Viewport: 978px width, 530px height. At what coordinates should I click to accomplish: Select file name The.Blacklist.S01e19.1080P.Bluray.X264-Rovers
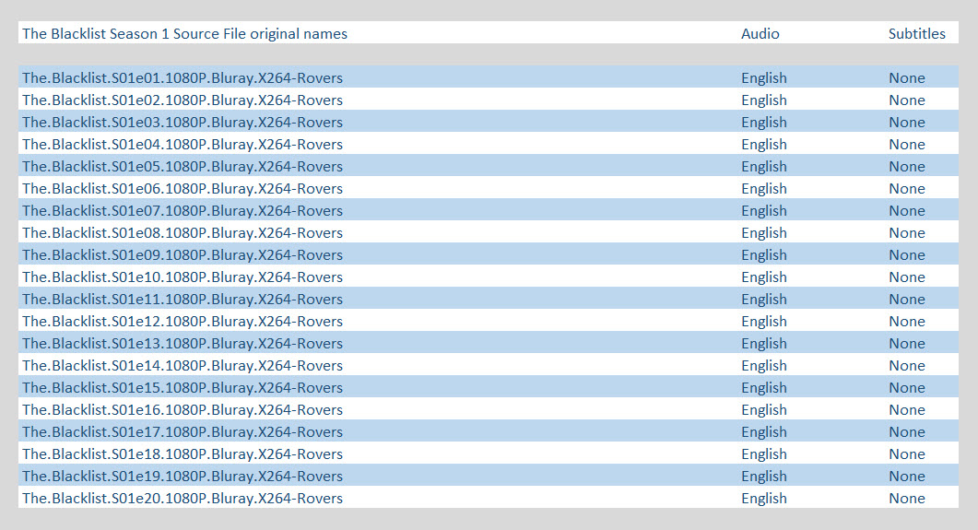click(183, 477)
